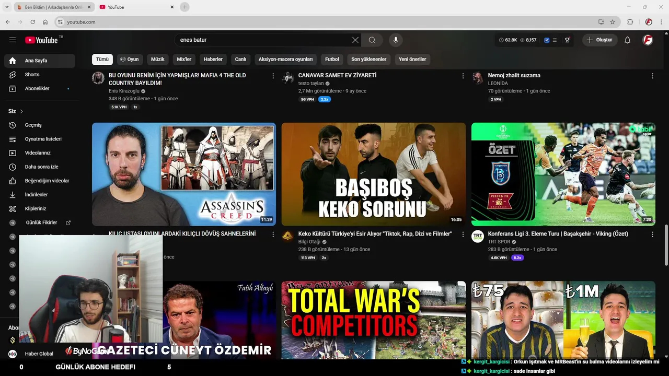The image size is (669, 376).
Task: Select the Müzik filter chip
Action: 158,59
